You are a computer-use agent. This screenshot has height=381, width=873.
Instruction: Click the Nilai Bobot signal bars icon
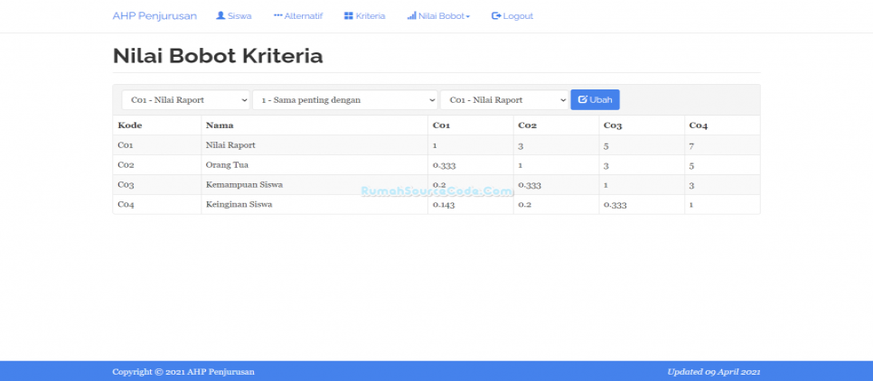pos(411,16)
